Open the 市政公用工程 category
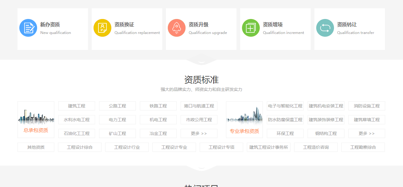The image size is (403, 187). 199,120
